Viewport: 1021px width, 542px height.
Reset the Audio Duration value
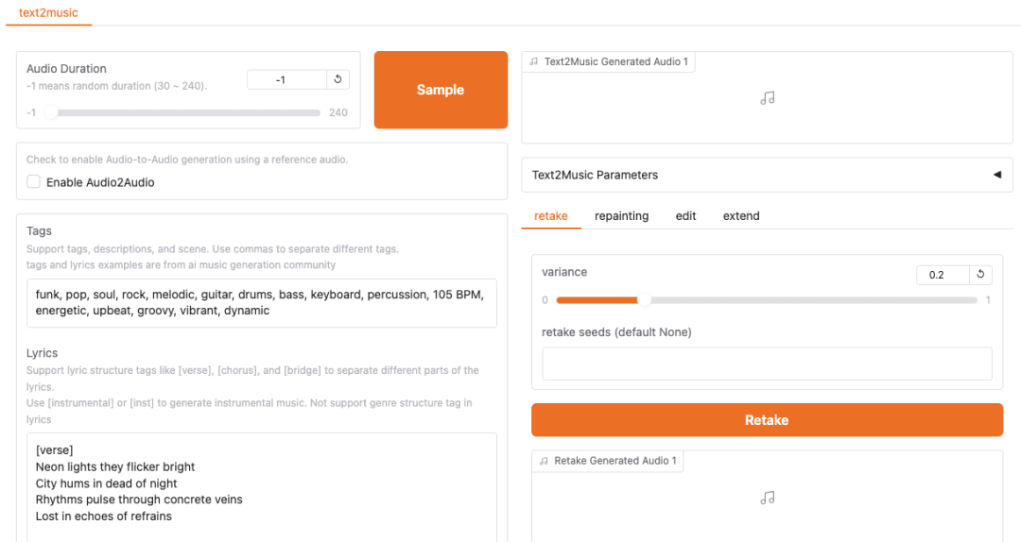tap(338, 80)
